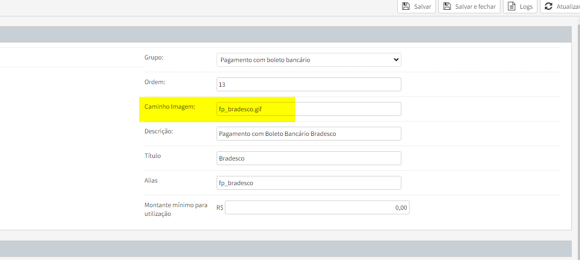This screenshot has height=260, width=580.
Task: Click the Salvar e fechar floppy icon
Action: [447, 6]
